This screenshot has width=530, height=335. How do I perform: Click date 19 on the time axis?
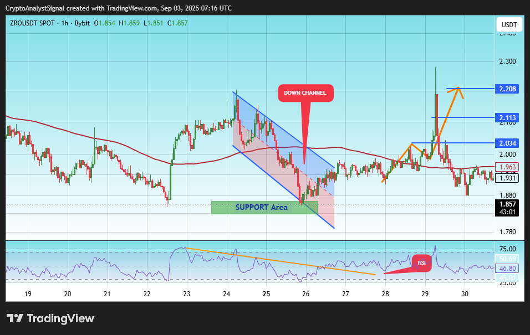pos(28,294)
